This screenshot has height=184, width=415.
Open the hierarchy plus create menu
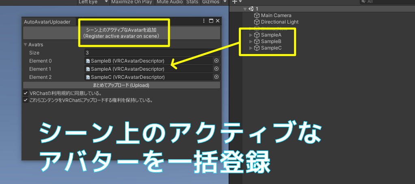pos(237,2)
